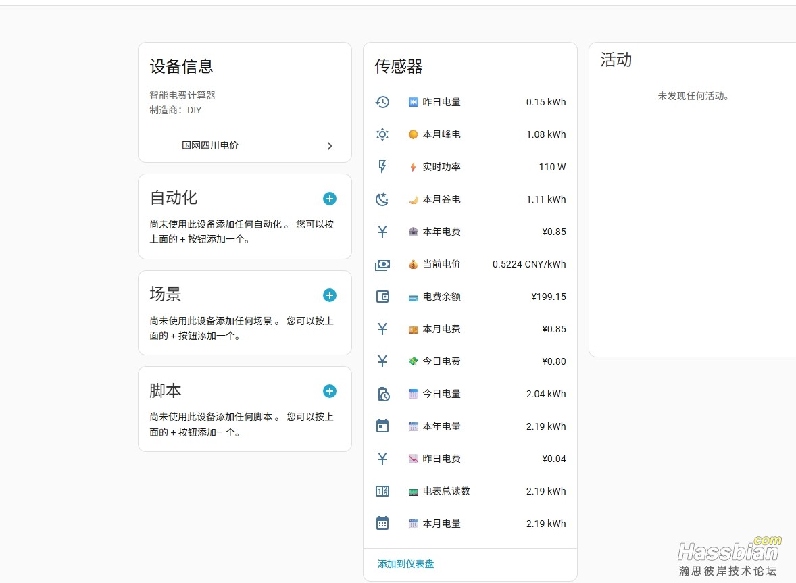Image resolution: width=796 pixels, height=583 pixels.
Task: Click the 昨日电量 sensor clock icon
Action: [382, 102]
